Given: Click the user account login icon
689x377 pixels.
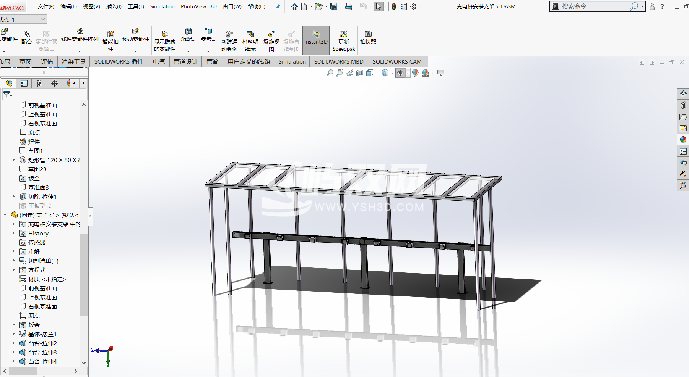Looking at the screenshot, I should [652, 6].
